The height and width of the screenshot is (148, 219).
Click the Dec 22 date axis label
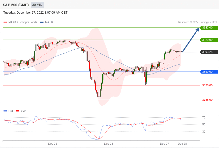pos(53,144)
